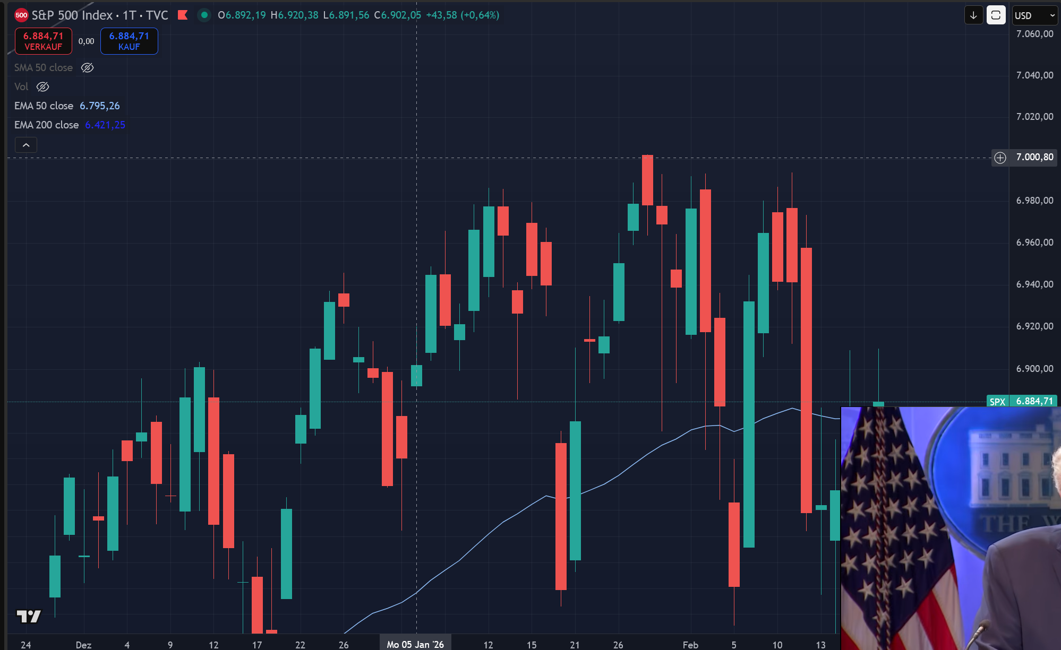The width and height of the screenshot is (1061, 650).
Task: Click the red S&P 500 symbol logo
Action: [x=21, y=15]
